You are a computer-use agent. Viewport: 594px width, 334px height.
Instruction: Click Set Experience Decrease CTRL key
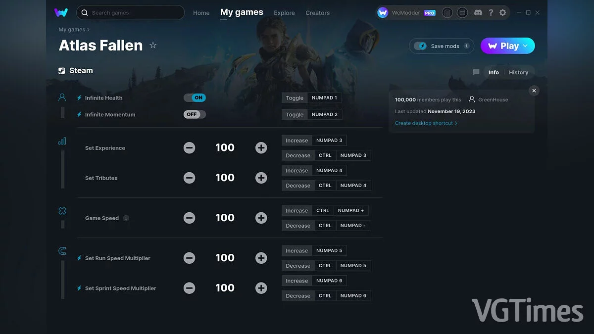(x=325, y=155)
